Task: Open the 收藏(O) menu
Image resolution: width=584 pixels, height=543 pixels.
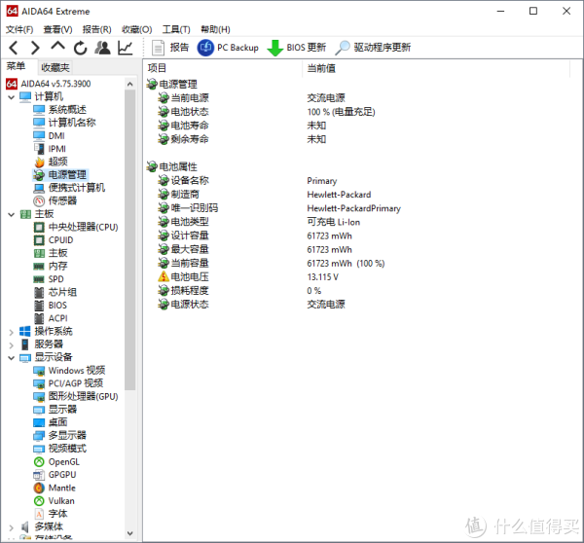Action: coord(136,29)
